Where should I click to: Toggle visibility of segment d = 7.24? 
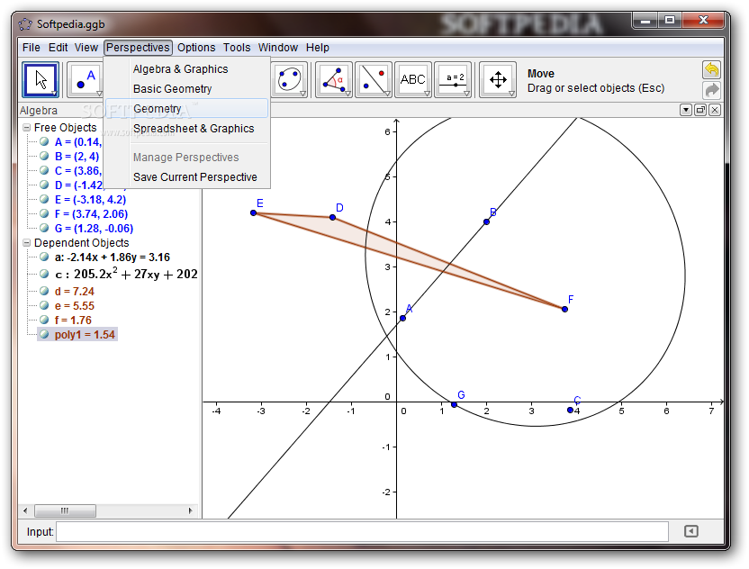point(44,291)
